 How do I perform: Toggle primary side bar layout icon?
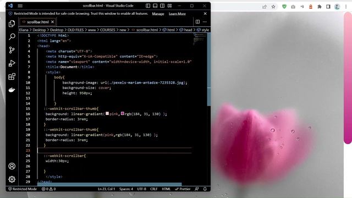(x=148, y=6)
